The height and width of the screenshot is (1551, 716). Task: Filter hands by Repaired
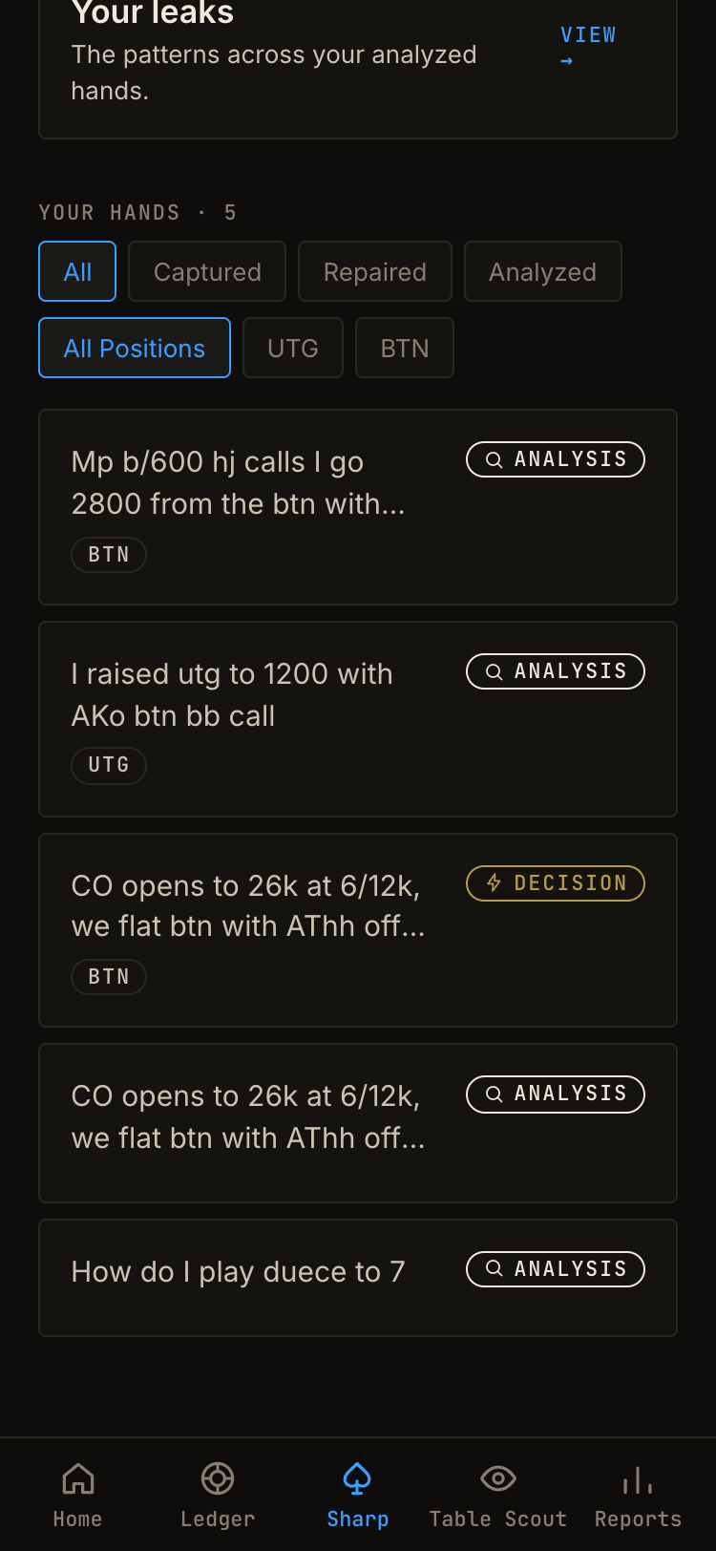tap(375, 271)
